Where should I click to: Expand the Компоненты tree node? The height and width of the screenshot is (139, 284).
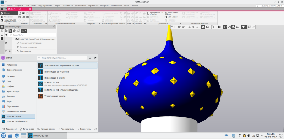(15, 51)
